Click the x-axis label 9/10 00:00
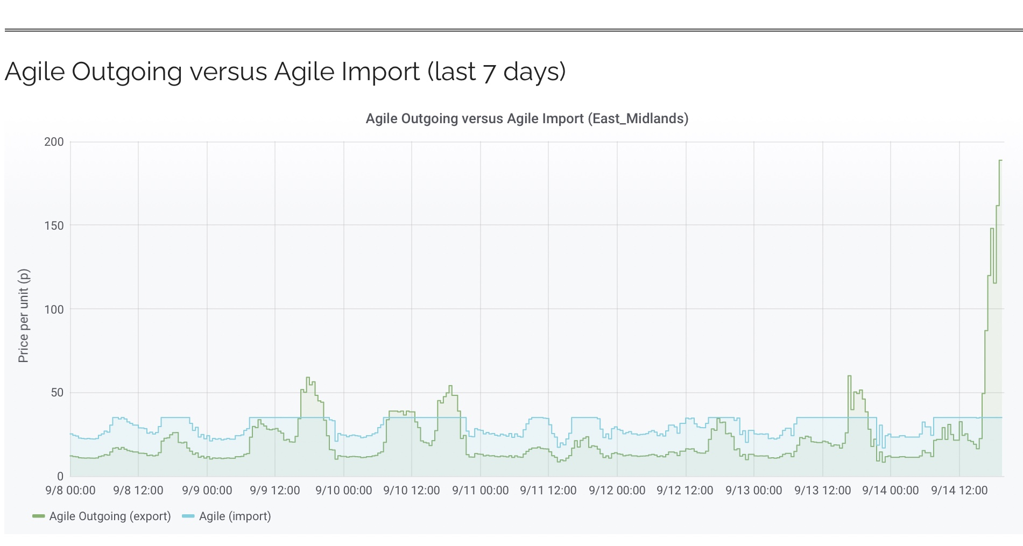 (x=344, y=491)
